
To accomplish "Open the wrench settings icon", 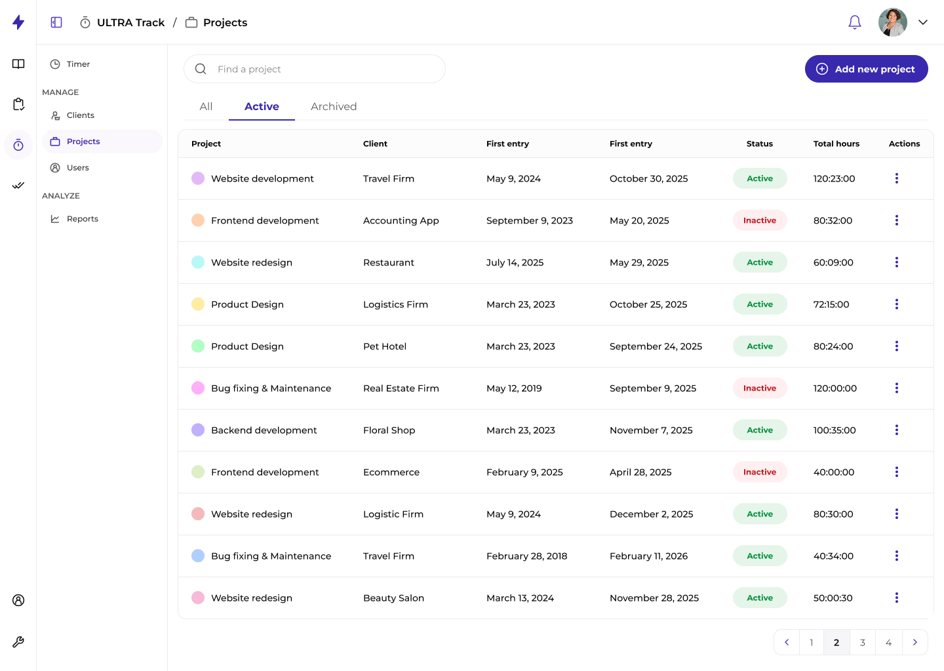I will coord(18,642).
